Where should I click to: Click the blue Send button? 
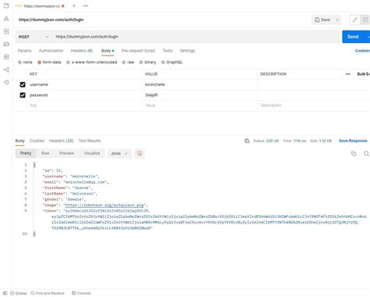pos(353,37)
